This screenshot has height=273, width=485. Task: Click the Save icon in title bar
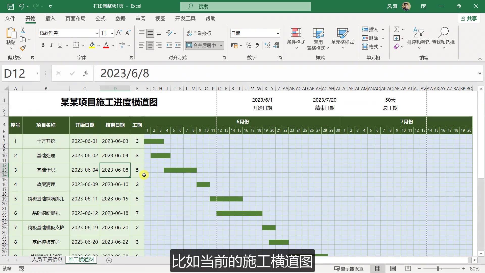coord(10,6)
